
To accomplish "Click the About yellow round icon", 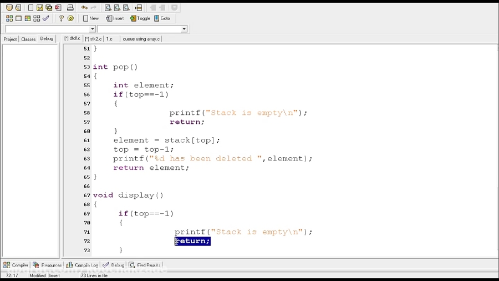I will pyautogui.click(x=70, y=18).
